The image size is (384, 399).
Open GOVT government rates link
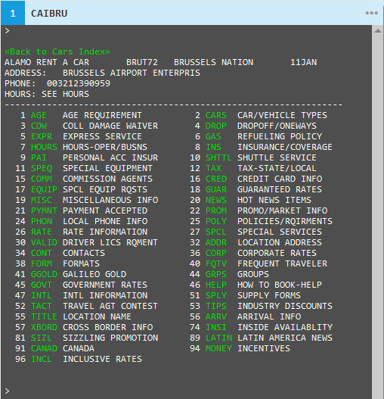(42, 285)
